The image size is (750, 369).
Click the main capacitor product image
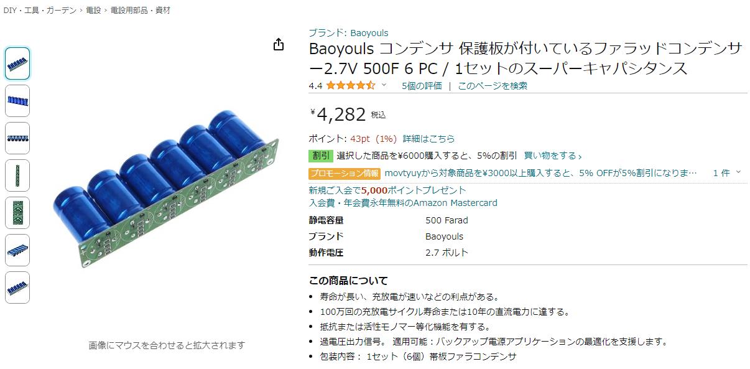click(165, 189)
